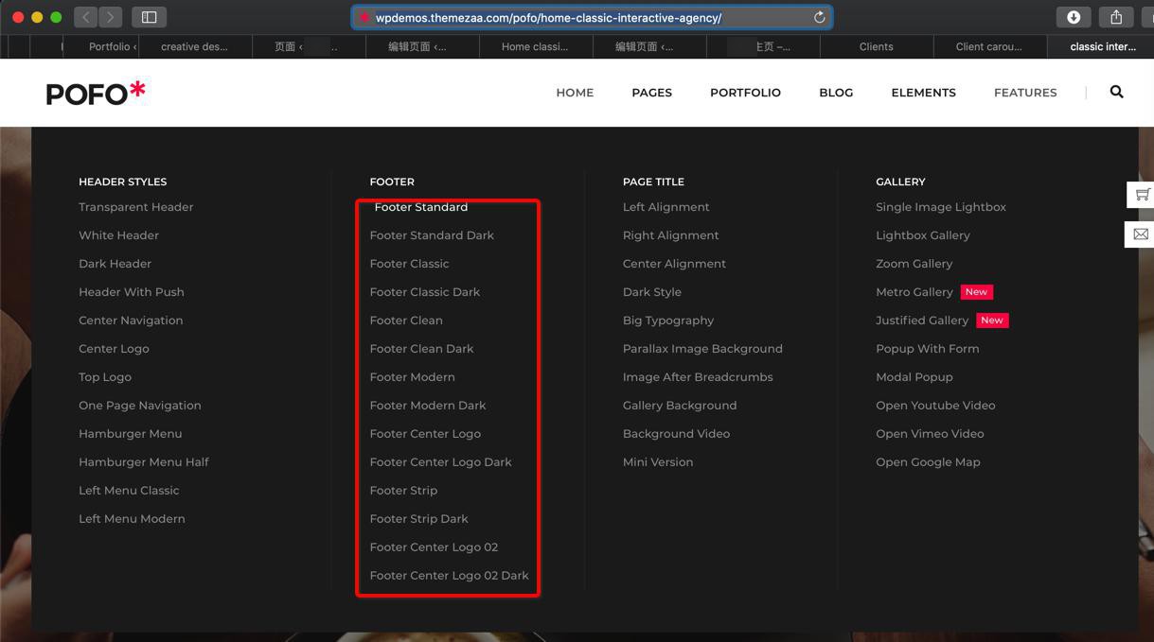
Task: Click the Safari back navigation arrow
Action: click(x=86, y=17)
